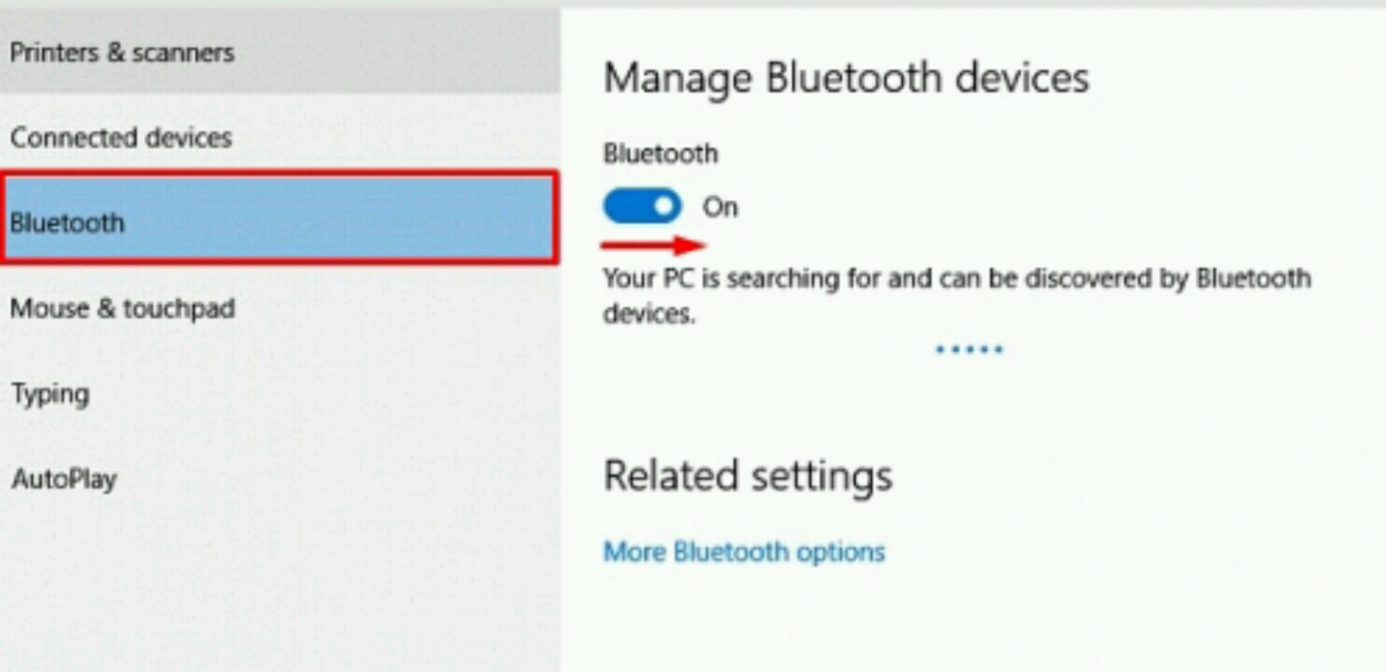Viewport: 1386px width, 672px height.
Task: Click the small Bluetooth label above switch
Action: pos(661,153)
